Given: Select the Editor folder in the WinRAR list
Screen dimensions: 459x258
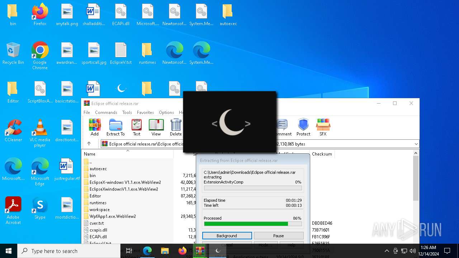Looking at the screenshot, I should click(95, 196).
